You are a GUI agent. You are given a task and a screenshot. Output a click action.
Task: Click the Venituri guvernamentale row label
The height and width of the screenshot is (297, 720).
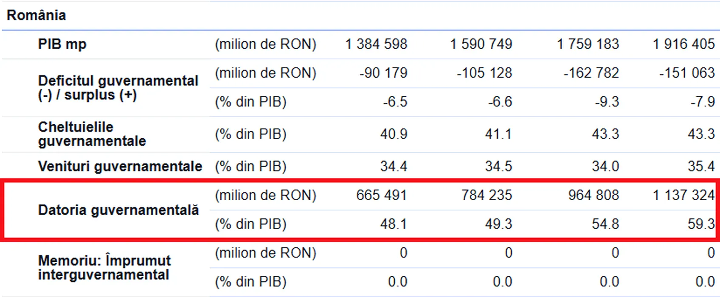pos(120,166)
